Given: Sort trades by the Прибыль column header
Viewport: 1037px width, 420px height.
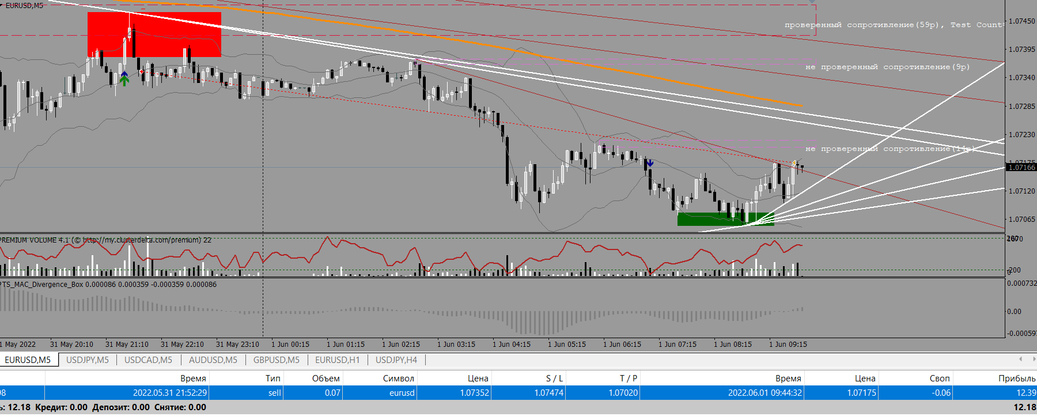Looking at the screenshot, I should pos(1016,379).
